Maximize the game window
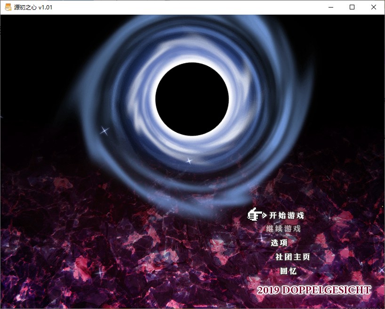The width and height of the screenshot is (385, 309). [x=352, y=7]
